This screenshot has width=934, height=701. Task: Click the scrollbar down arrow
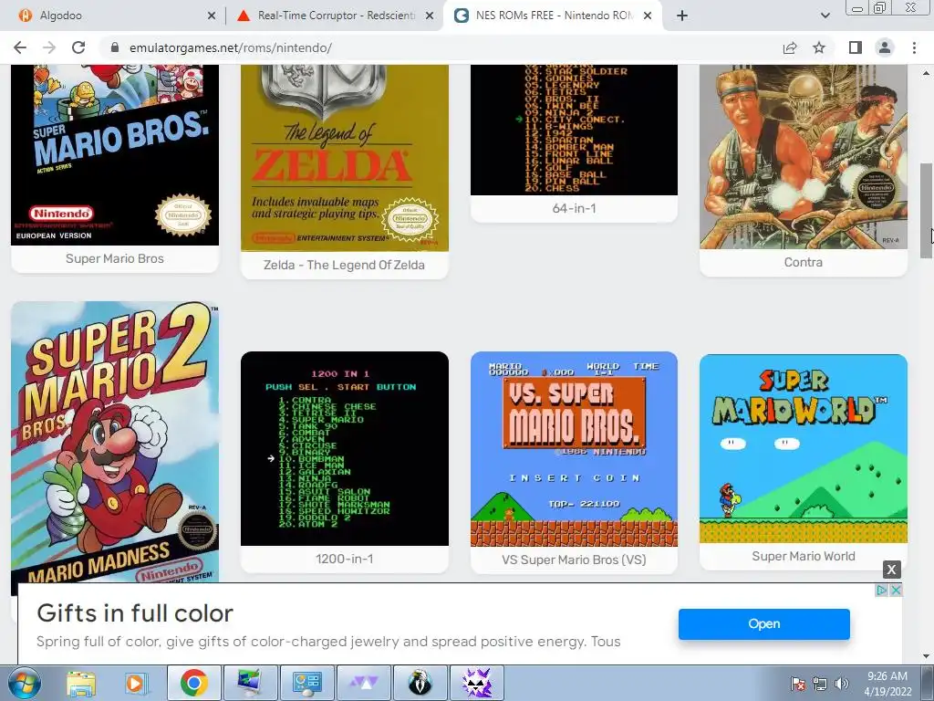[926, 656]
